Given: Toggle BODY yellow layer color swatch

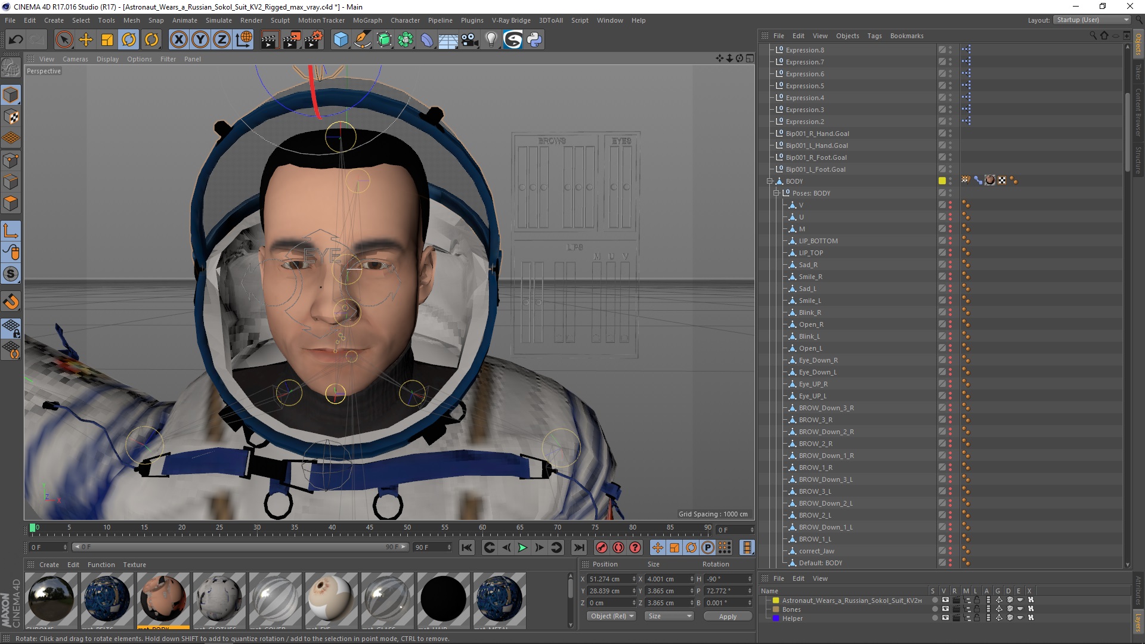Looking at the screenshot, I should tap(942, 181).
